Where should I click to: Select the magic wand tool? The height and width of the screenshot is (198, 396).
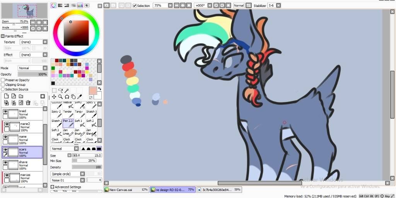pyautogui.click(x=67, y=90)
